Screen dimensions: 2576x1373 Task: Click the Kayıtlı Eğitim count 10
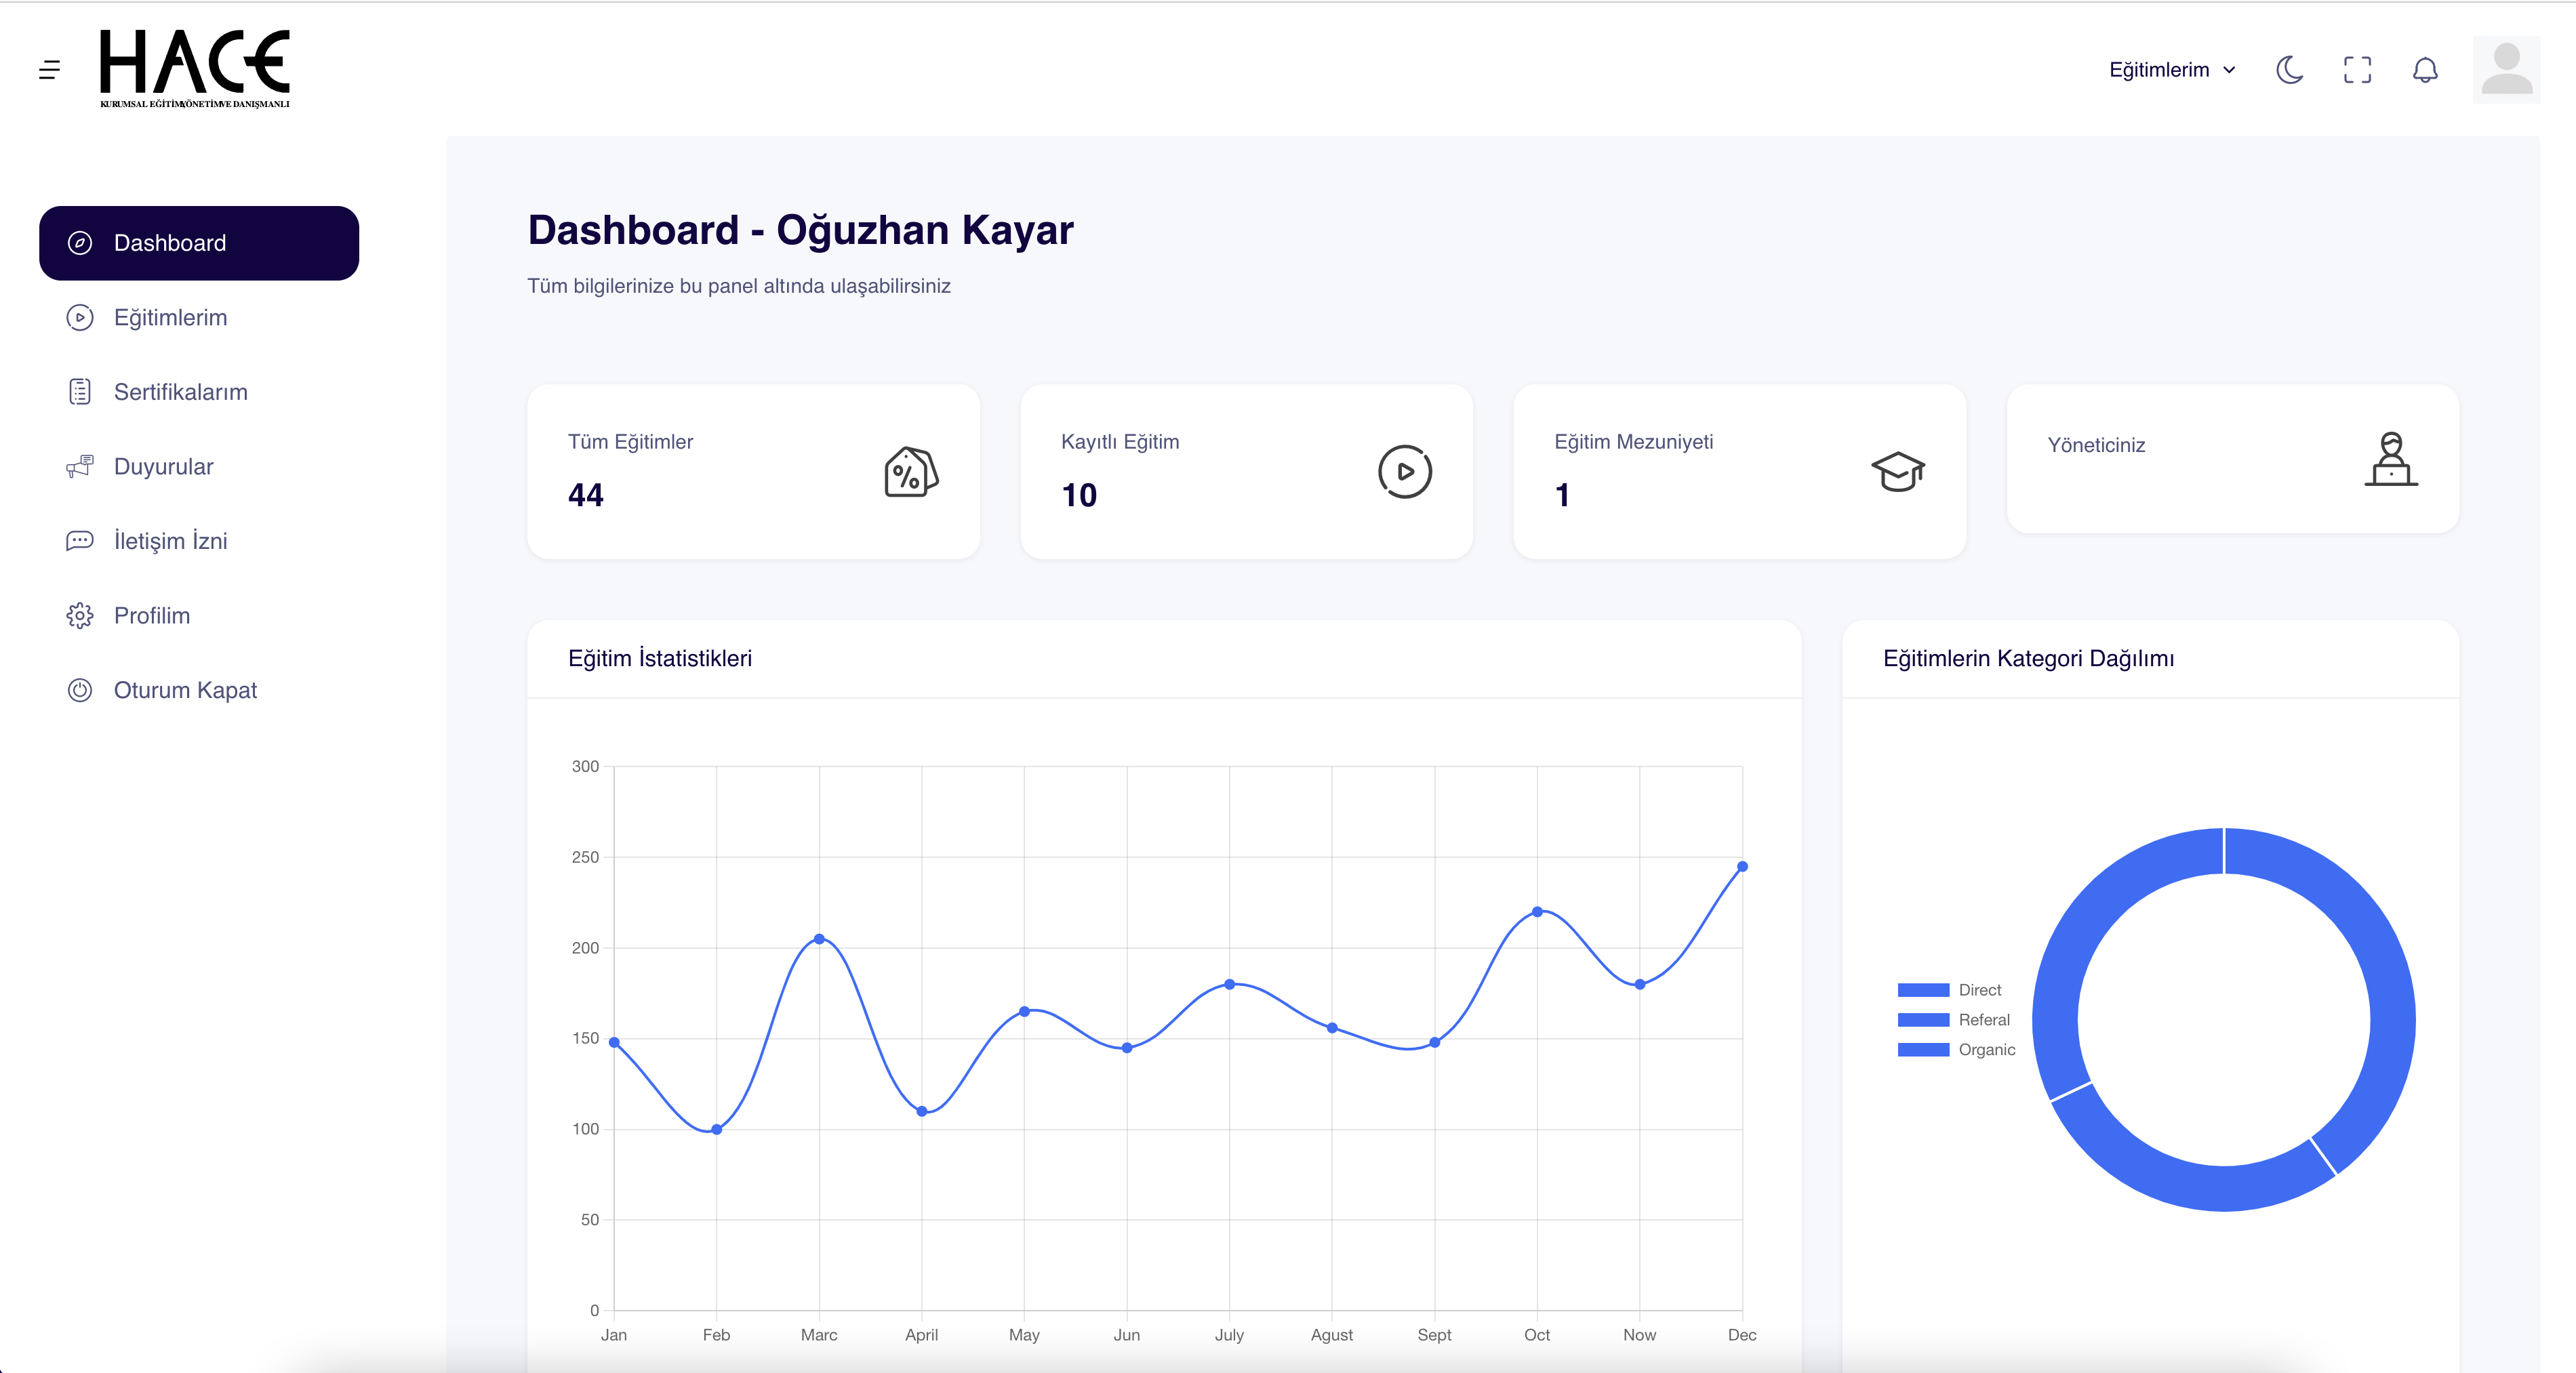(1079, 495)
